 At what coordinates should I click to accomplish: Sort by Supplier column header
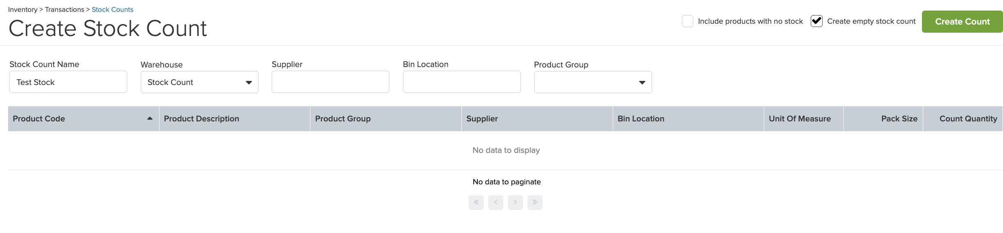click(x=537, y=119)
